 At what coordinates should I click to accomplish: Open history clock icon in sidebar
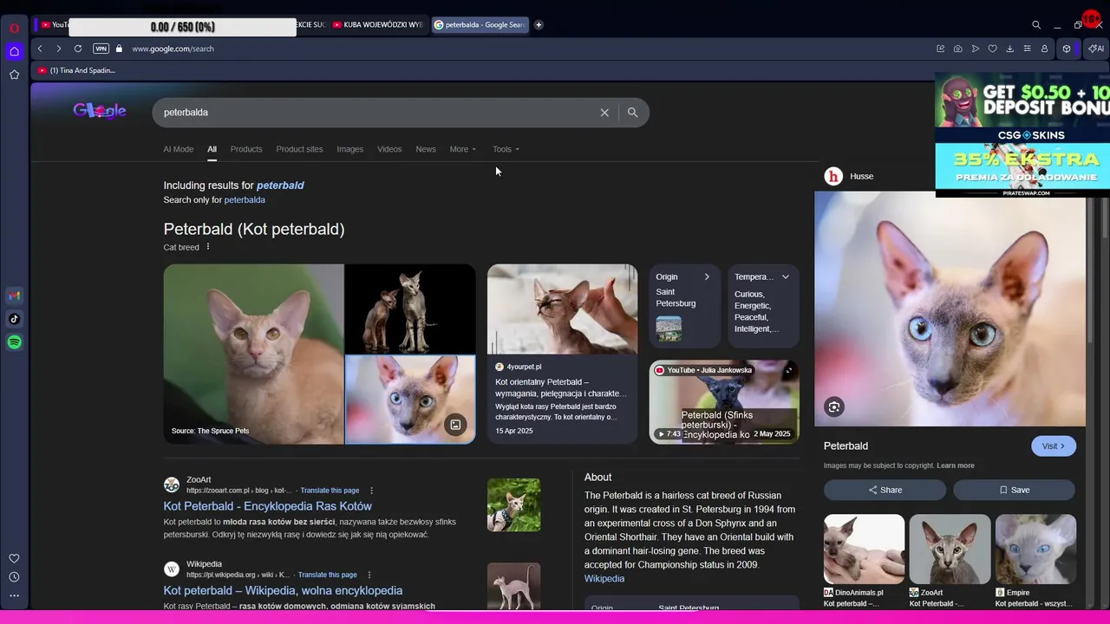pos(14,577)
